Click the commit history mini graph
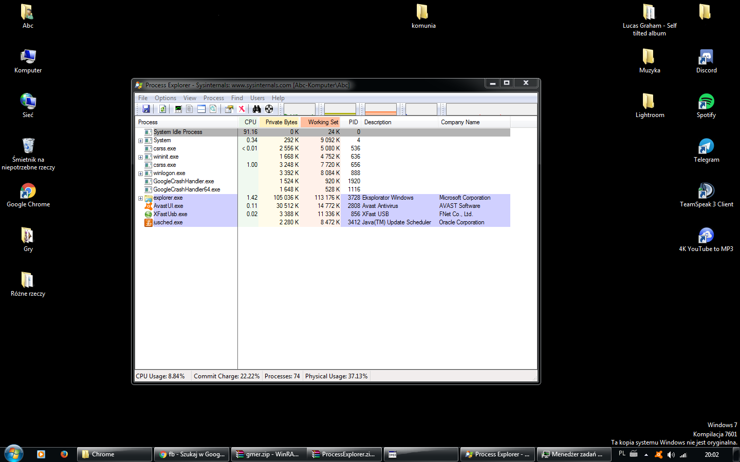This screenshot has width=740, height=462. (x=340, y=109)
